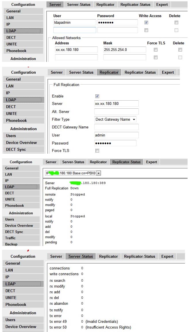
Task: In the user-table screenshot, select General in sidebar
Action: (23, 11)
